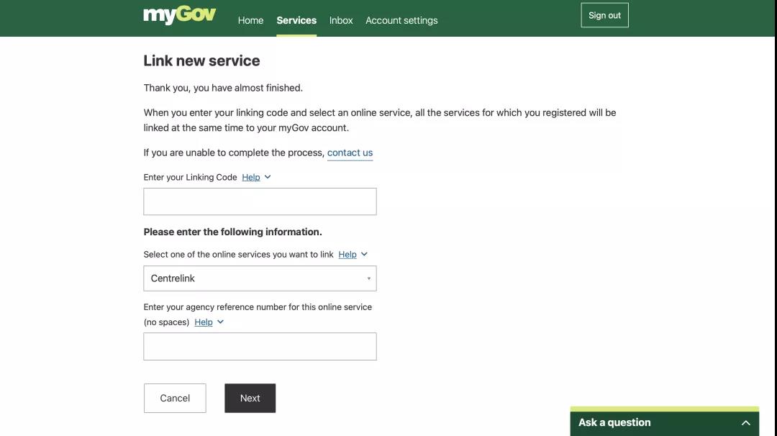777x436 pixels.
Task: Open Help link for agency reference number
Action: tap(203, 322)
